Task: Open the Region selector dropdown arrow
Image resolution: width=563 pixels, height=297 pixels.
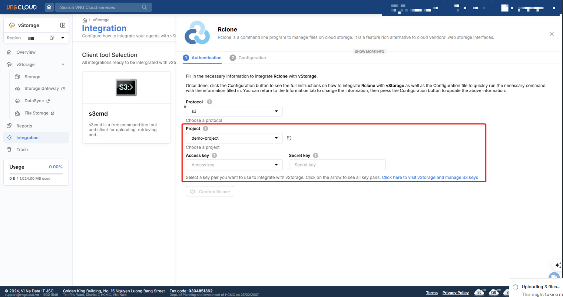Action: tap(63, 38)
